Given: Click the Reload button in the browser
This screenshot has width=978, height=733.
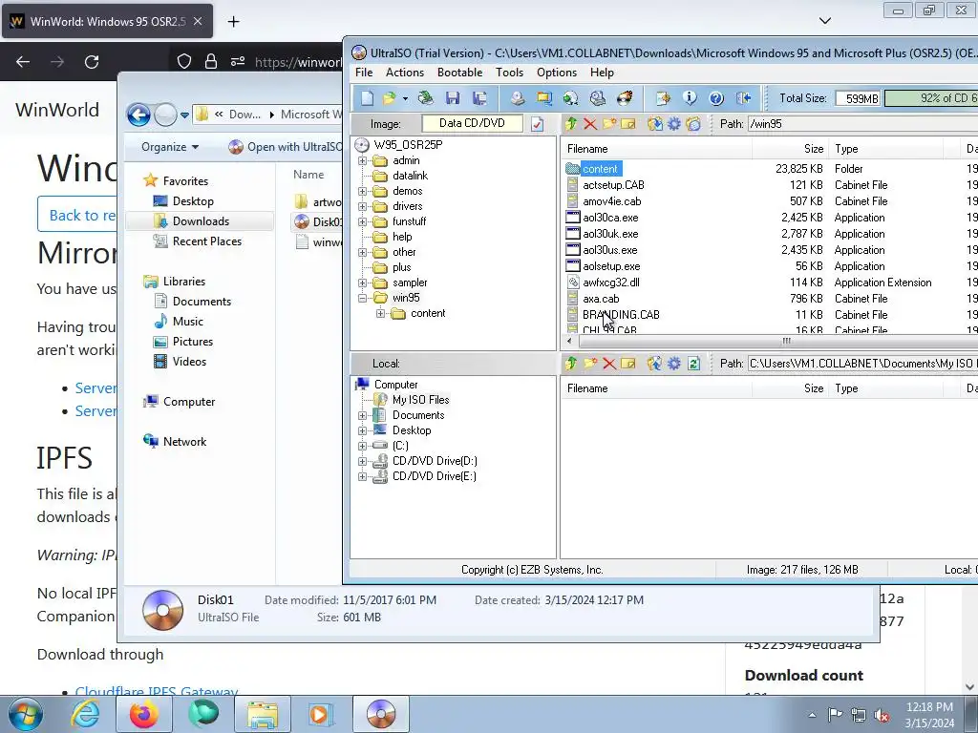Looking at the screenshot, I should [x=92, y=62].
